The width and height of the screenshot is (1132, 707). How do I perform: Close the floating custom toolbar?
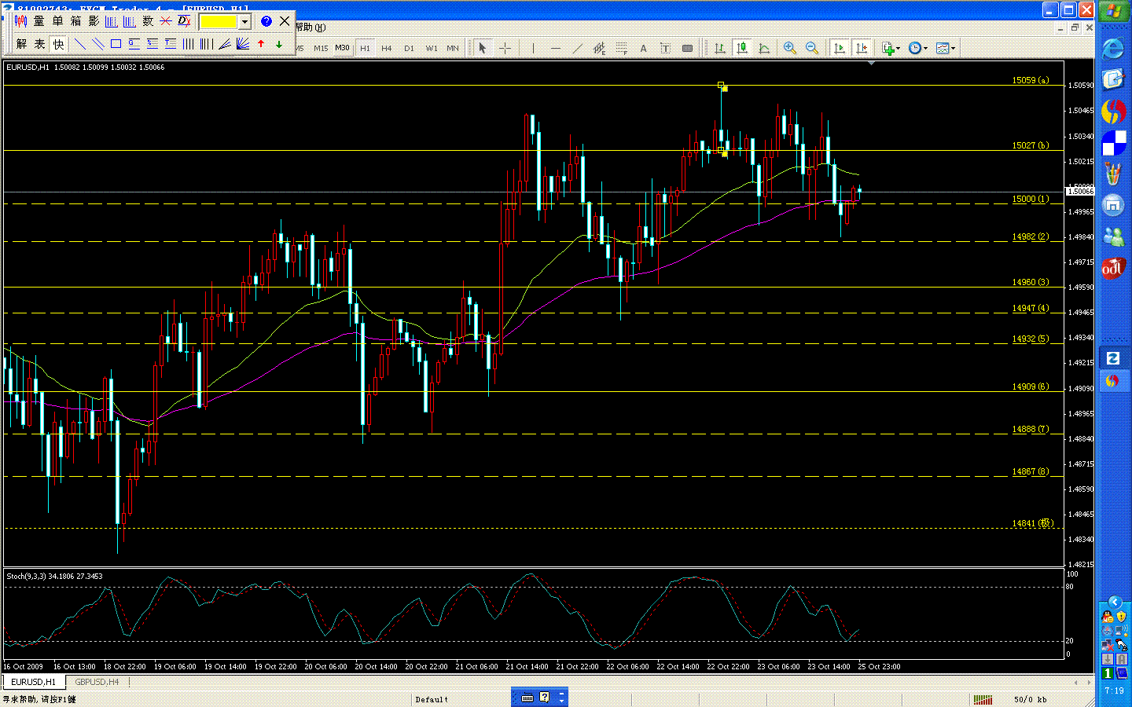click(285, 21)
